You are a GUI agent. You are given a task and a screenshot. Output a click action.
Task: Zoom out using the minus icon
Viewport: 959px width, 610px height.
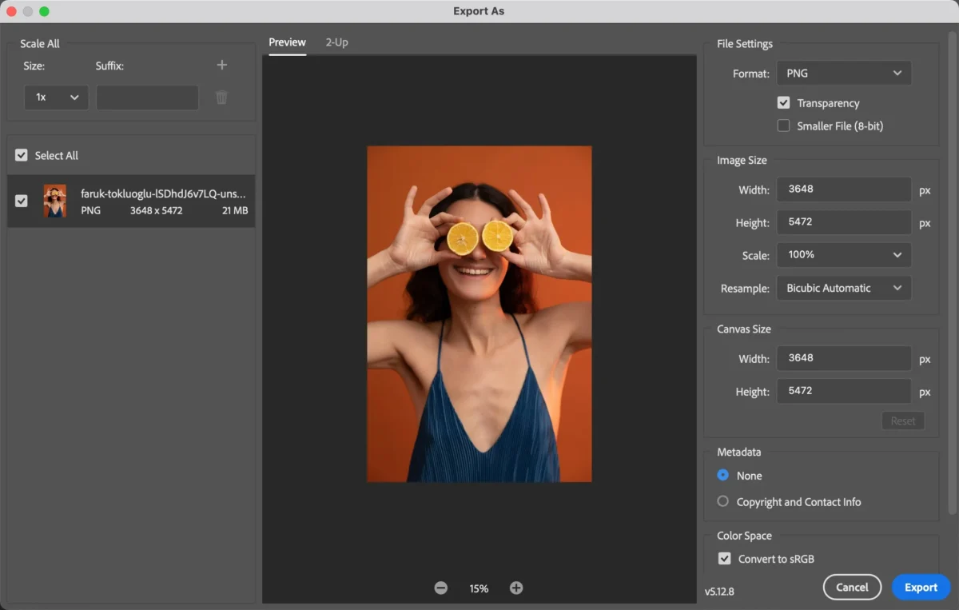click(x=440, y=588)
